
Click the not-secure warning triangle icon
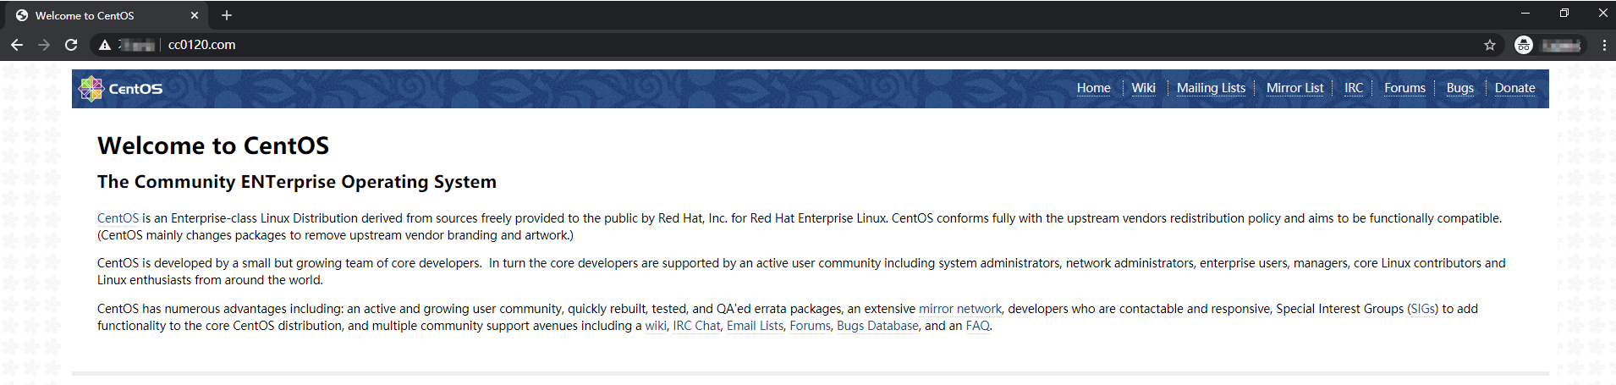(105, 45)
